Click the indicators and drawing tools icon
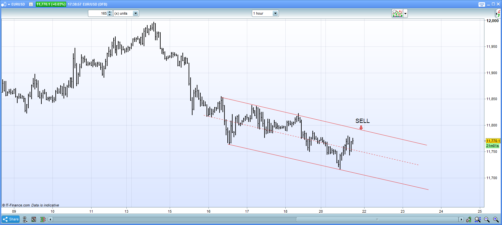Image resolution: width=502 pixels, height=225 pixels. (397, 13)
